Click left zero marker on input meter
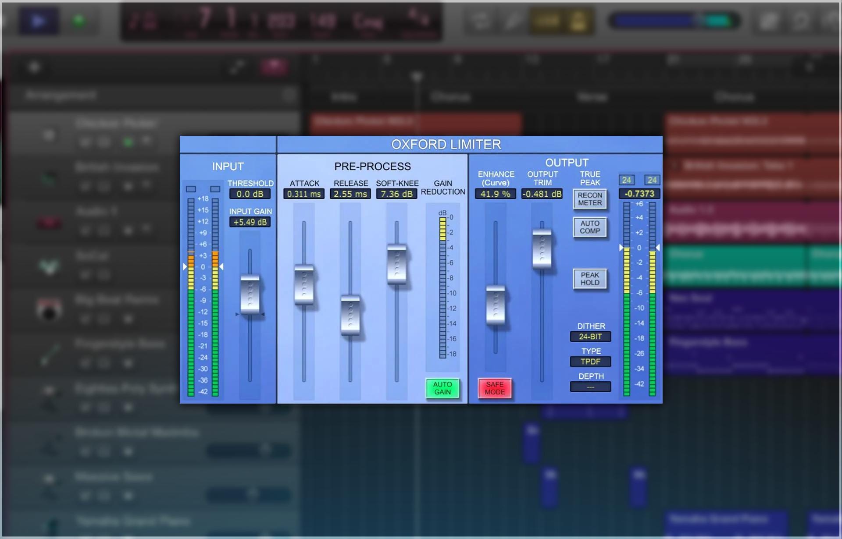This screenshot has height=539, width=842. point(185,266)
